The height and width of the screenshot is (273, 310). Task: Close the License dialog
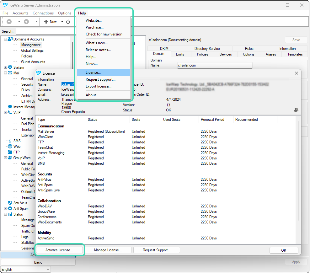(297, 73)
